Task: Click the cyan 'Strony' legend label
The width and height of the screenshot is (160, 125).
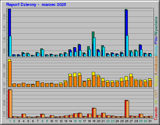Action: [x=156, y=51]
